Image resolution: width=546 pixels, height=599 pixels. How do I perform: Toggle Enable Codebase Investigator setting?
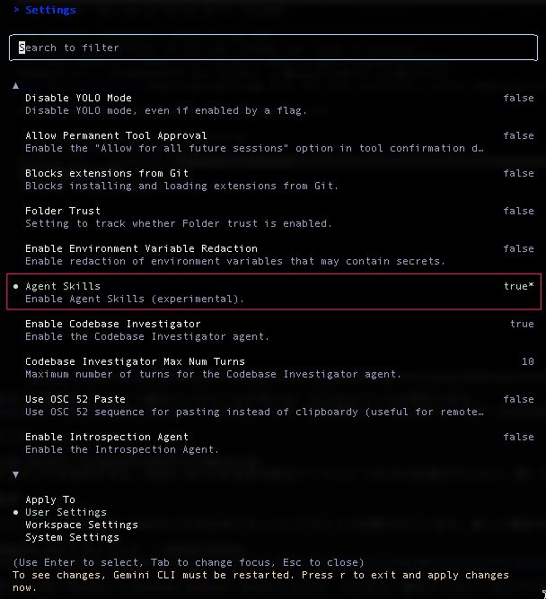coord(112,324)
